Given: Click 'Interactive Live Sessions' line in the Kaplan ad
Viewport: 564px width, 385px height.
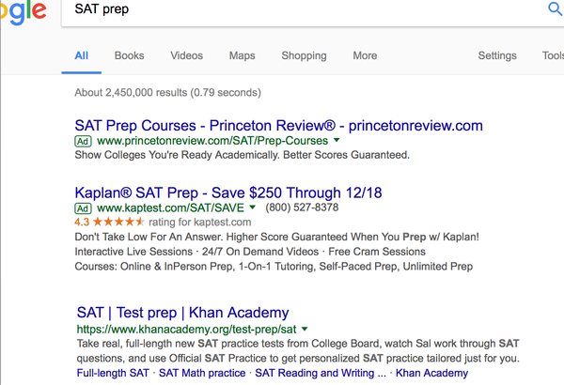Looking at the screenshot, I should (x=250, y=252).
